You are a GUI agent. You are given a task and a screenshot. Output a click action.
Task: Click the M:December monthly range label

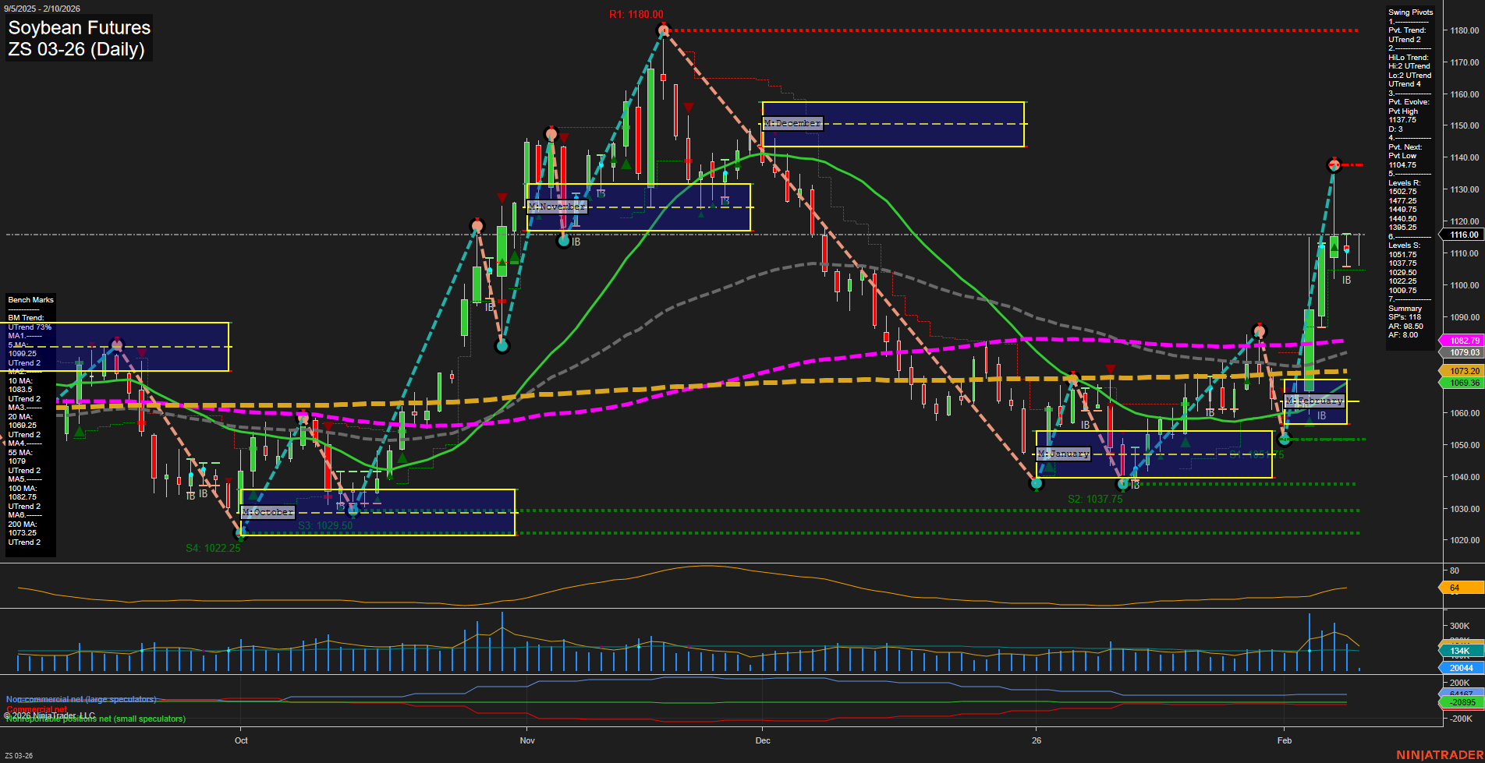tap(792, 122)
